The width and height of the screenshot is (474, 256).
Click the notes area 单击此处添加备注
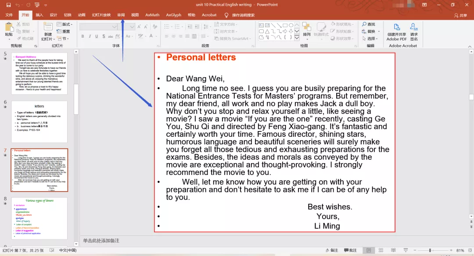[101, 241]
